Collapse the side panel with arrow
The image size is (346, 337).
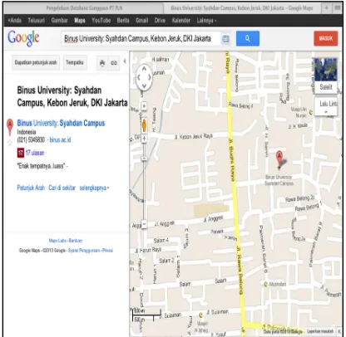coord(125,61)
